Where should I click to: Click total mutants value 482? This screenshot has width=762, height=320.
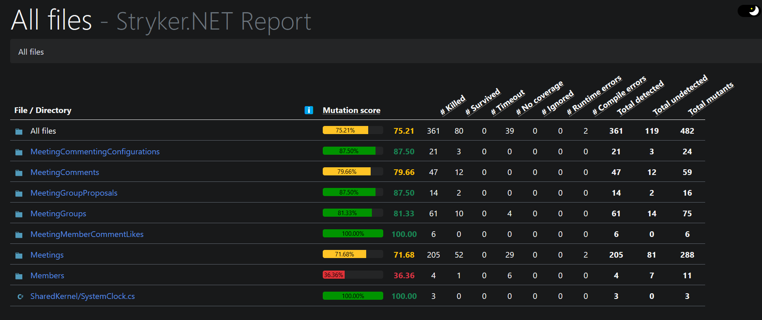click(x=687, y=131)
